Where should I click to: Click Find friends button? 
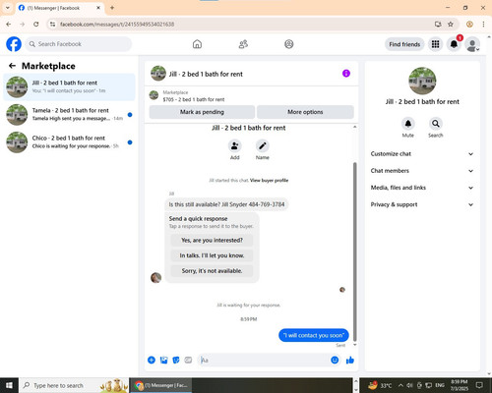(x=404, y=44)
